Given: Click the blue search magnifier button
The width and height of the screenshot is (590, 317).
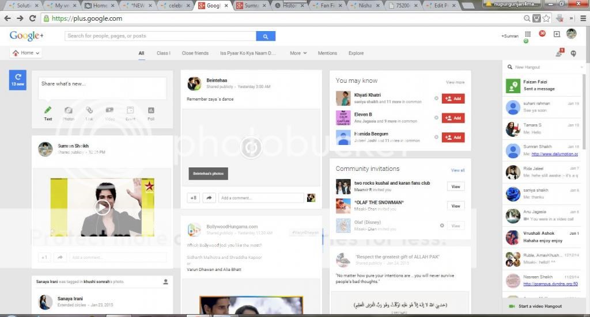Looking at the screenshot, I should click(266, 36).
